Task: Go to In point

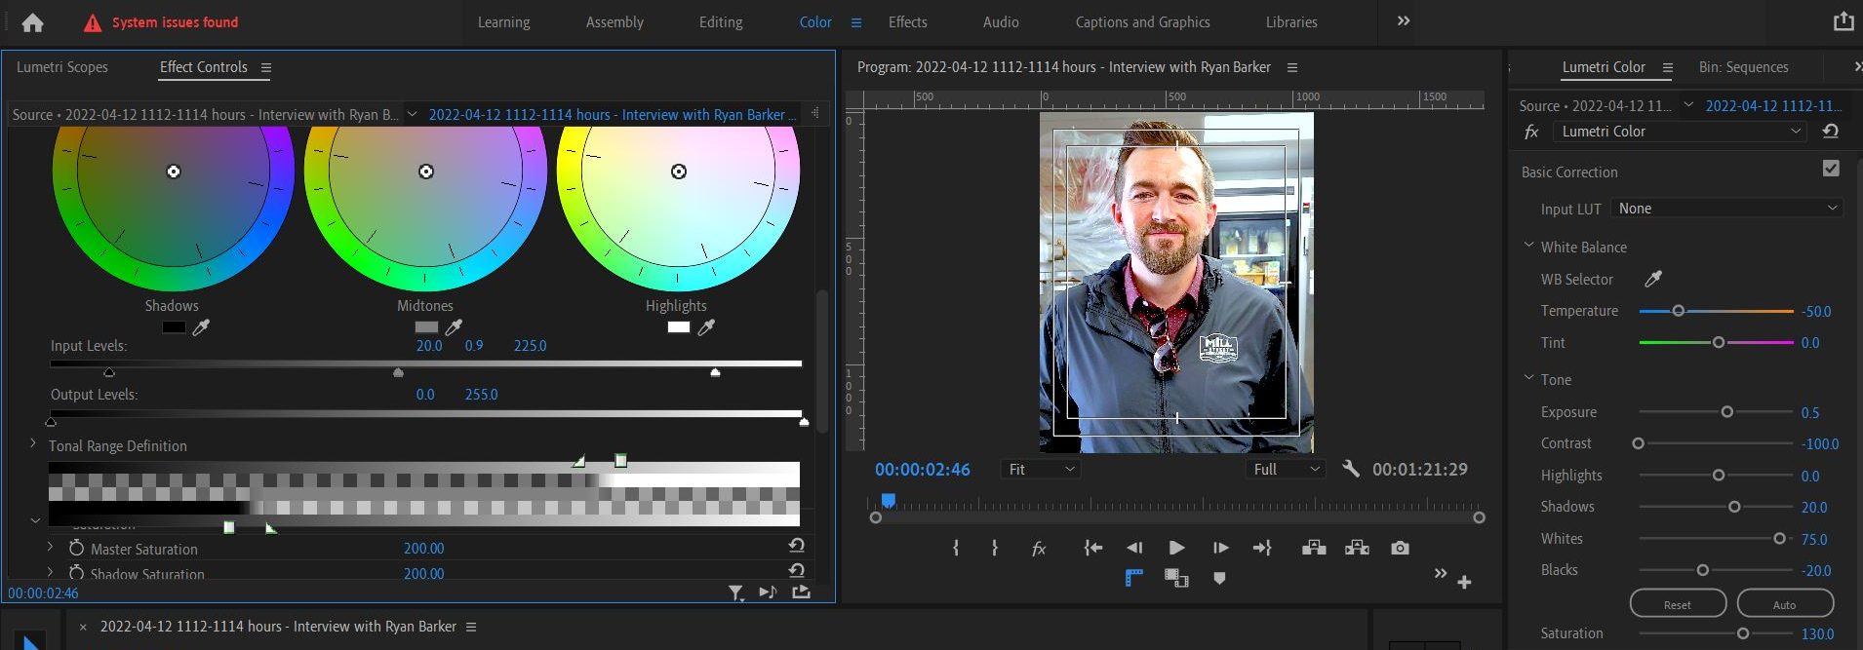Action: (x=1093, y=549)
